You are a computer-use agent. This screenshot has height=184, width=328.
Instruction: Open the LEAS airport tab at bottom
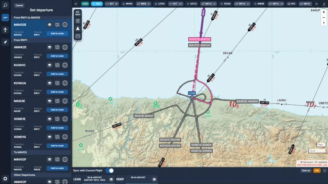pos(77,179)
